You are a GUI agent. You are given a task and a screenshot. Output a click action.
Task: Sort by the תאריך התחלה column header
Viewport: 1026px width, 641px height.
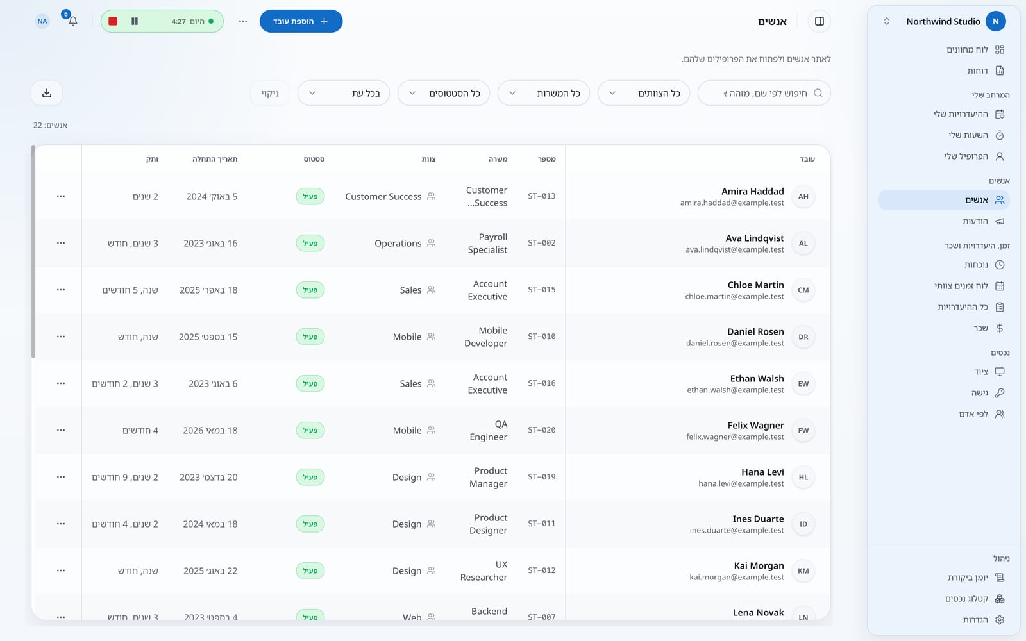[x=215, y=159]
